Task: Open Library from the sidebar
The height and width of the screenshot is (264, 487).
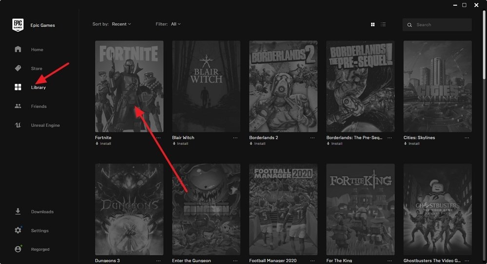Action: (x=39, y=87)
